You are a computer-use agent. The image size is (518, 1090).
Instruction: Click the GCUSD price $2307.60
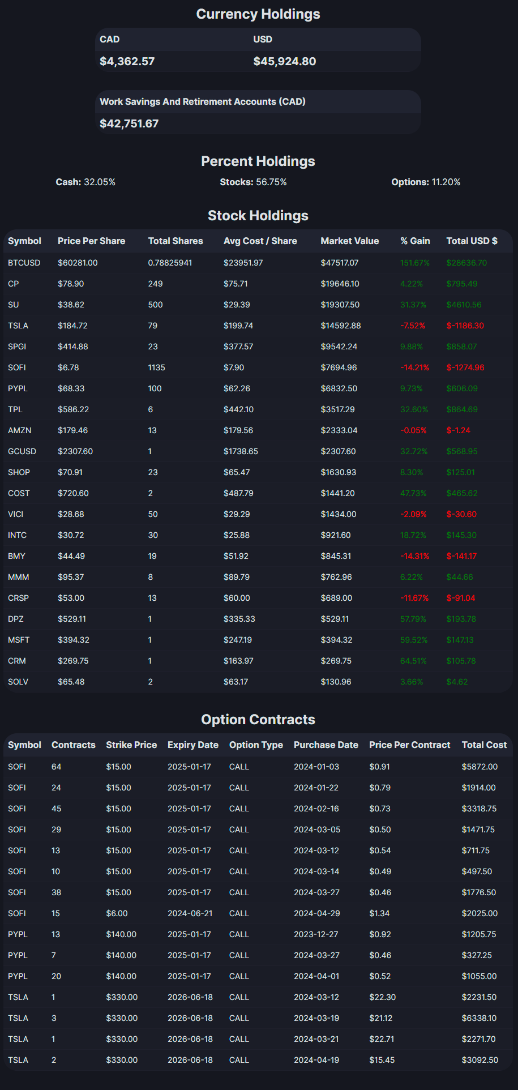tap(75, 452)
